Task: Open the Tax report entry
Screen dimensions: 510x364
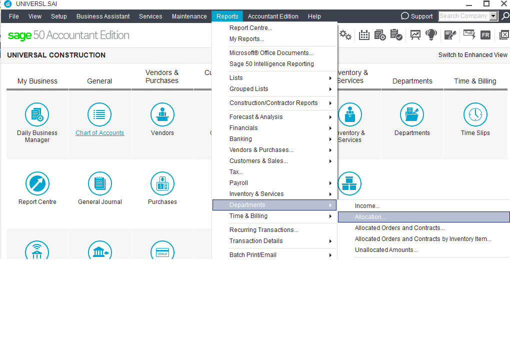Action: (x=274, y=172)
